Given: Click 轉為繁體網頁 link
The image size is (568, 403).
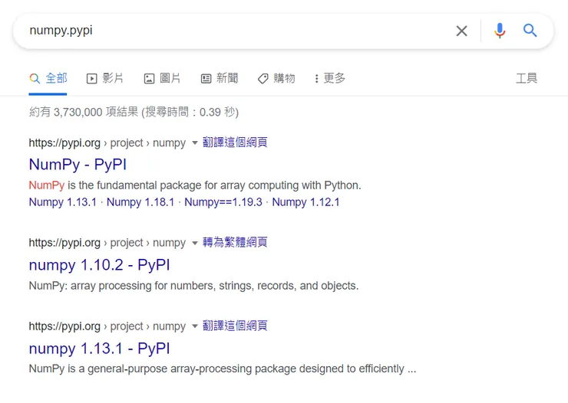Looking at the screenshot, I should point(235,242).
